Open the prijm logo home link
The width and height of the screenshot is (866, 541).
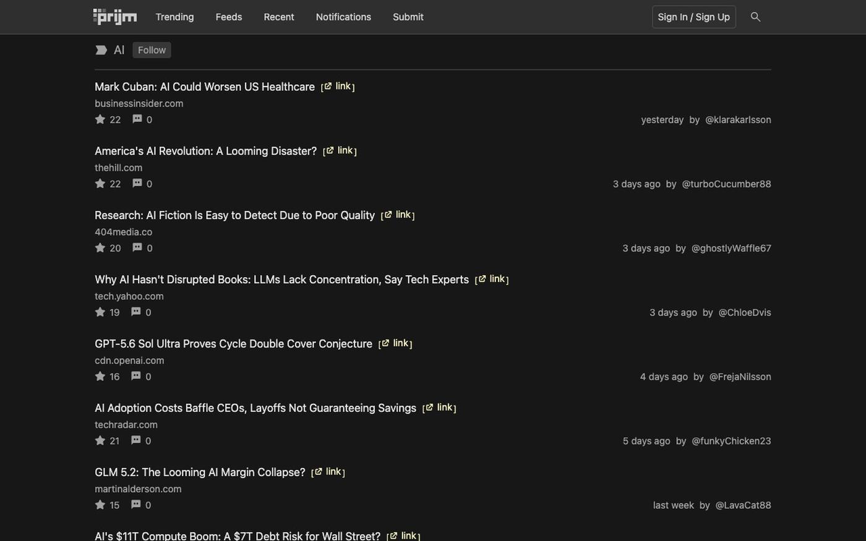click(115, 17)
